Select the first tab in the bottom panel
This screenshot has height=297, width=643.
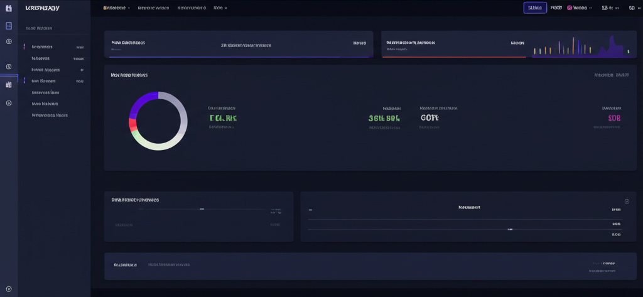pyautogui.click(x=125, y=265)
